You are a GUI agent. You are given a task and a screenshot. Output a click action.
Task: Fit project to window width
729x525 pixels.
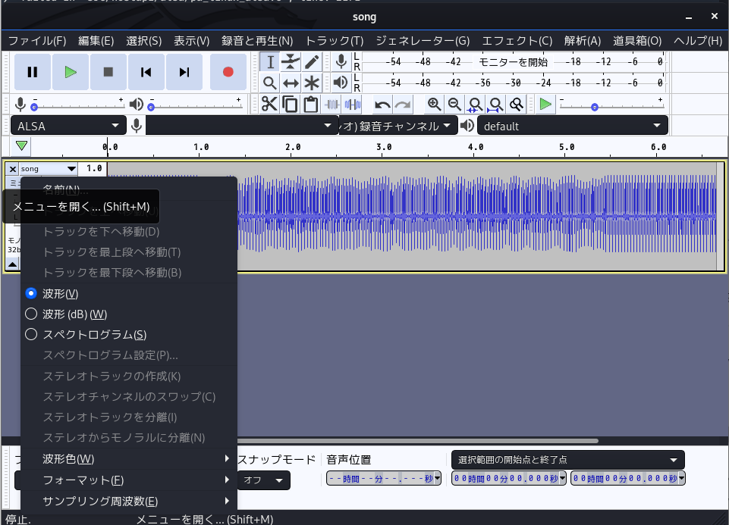coord(495,104)
